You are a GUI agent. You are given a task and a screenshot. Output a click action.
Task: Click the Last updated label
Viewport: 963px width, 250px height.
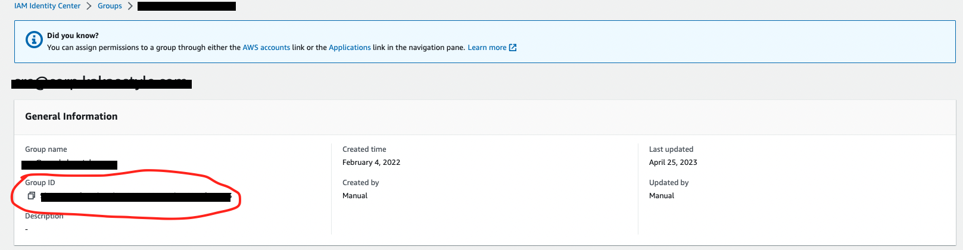pyautogui.click(x=671, y=149)
